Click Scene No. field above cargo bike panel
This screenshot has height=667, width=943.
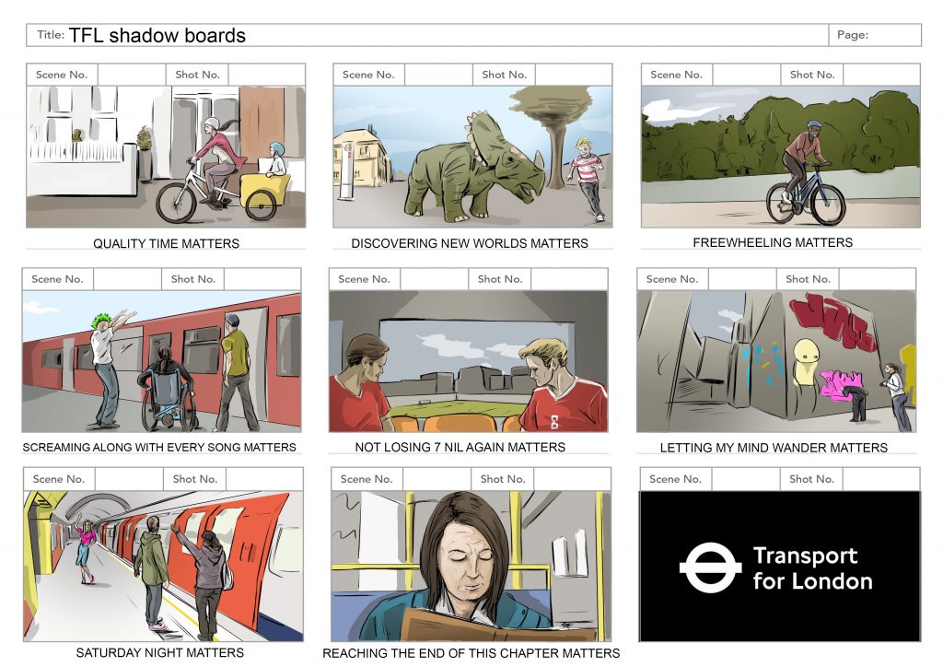click(132, 75)
